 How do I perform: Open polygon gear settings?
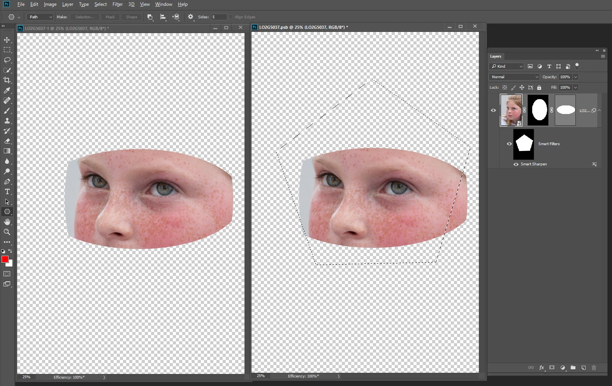tap(191, 17)
